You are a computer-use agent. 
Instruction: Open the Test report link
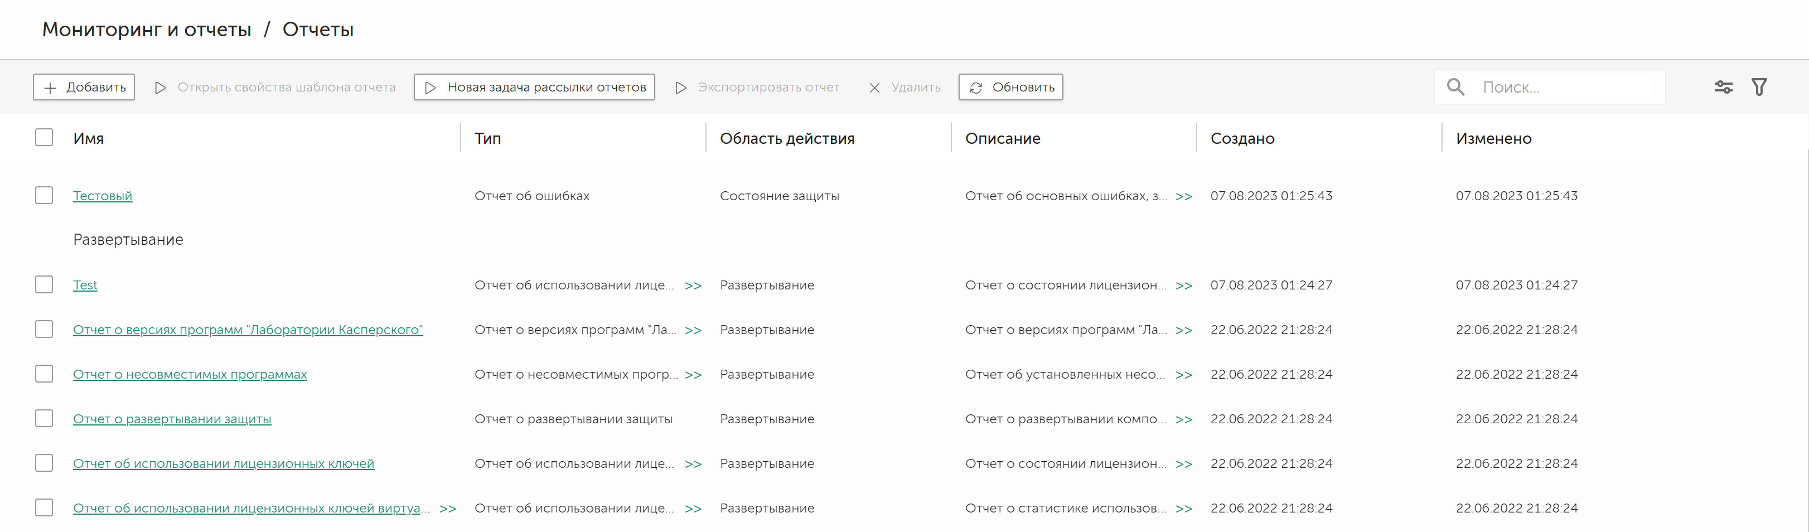coord(85,285)
